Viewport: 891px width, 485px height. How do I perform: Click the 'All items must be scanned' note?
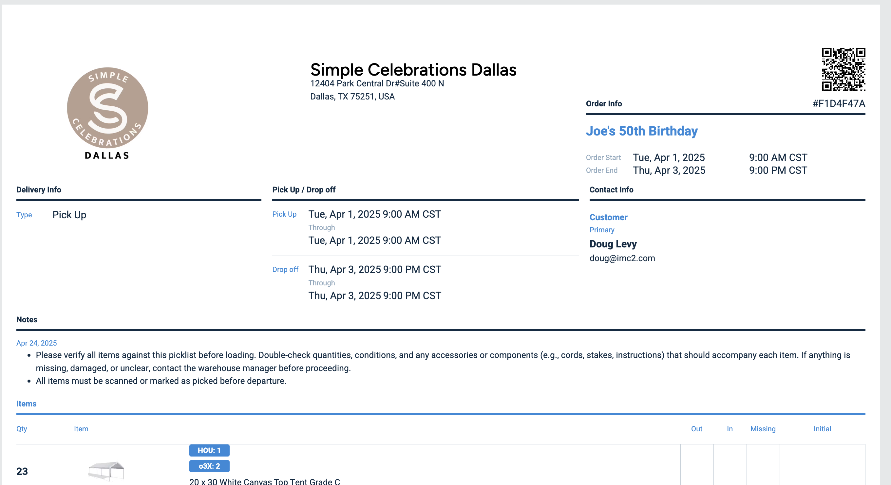click(161, 381)
